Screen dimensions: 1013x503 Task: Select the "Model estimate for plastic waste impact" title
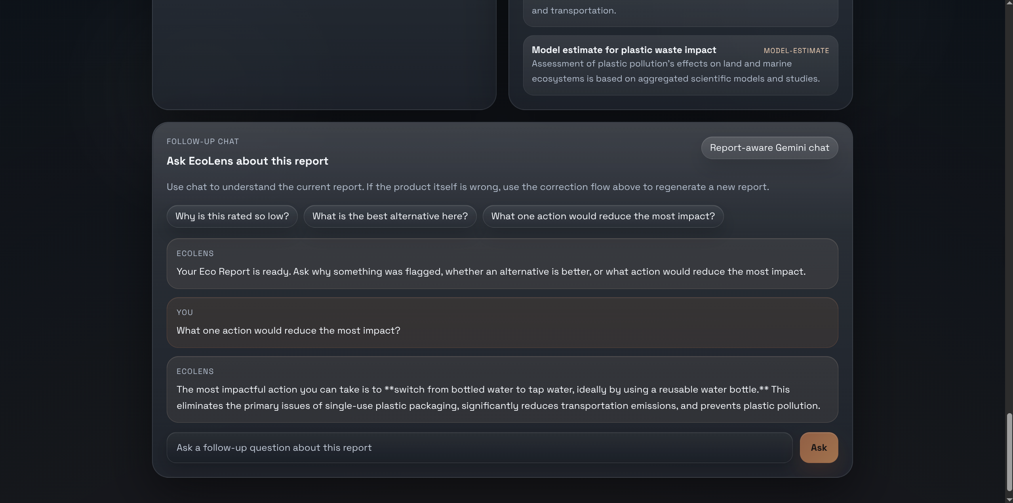624,50
